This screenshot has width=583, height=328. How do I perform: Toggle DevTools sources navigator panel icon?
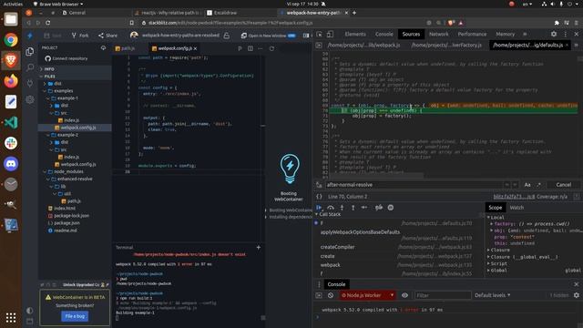pos(319,46)
